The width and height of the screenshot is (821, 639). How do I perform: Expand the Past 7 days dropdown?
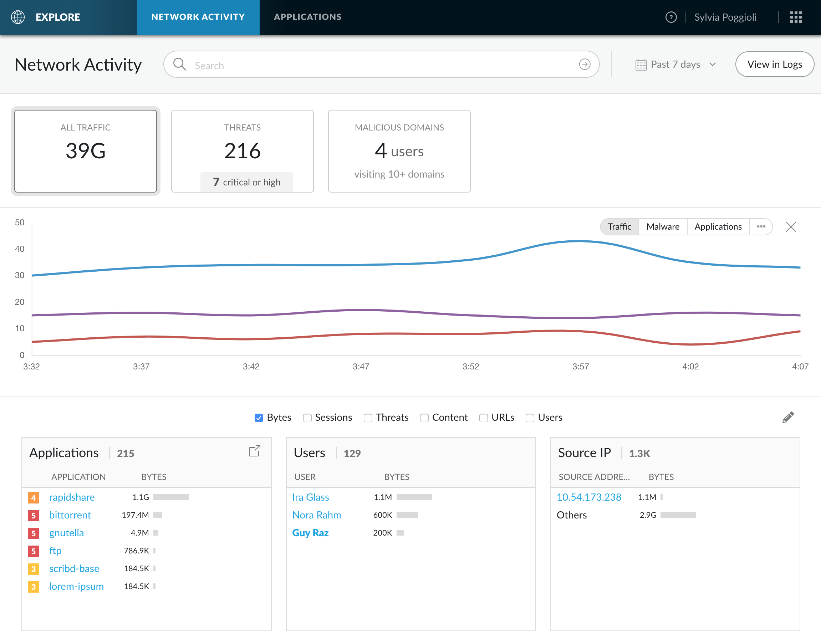tap(675, 64)
